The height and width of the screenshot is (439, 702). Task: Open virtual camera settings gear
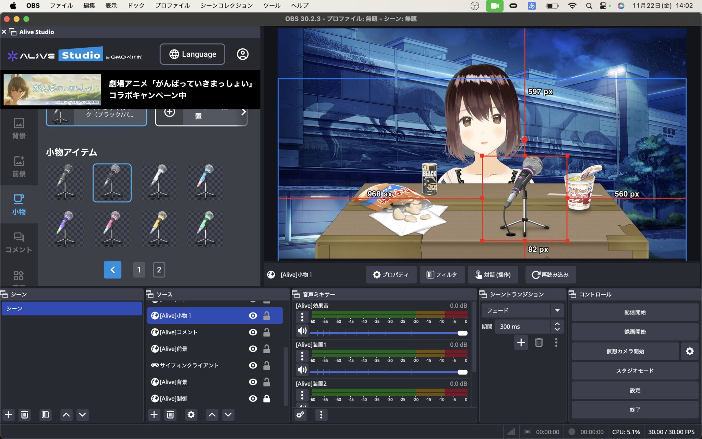pyautogui.click(x=690, y=351)
